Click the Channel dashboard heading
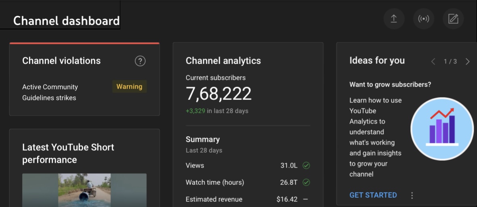Viewport: 477px width, 207px height. pyautogui.click(x=66, y=21)
